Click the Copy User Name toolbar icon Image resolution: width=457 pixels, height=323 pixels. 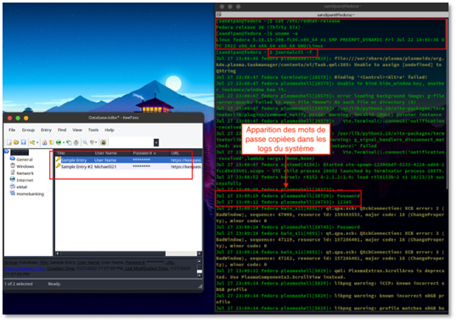pos(52,142)
